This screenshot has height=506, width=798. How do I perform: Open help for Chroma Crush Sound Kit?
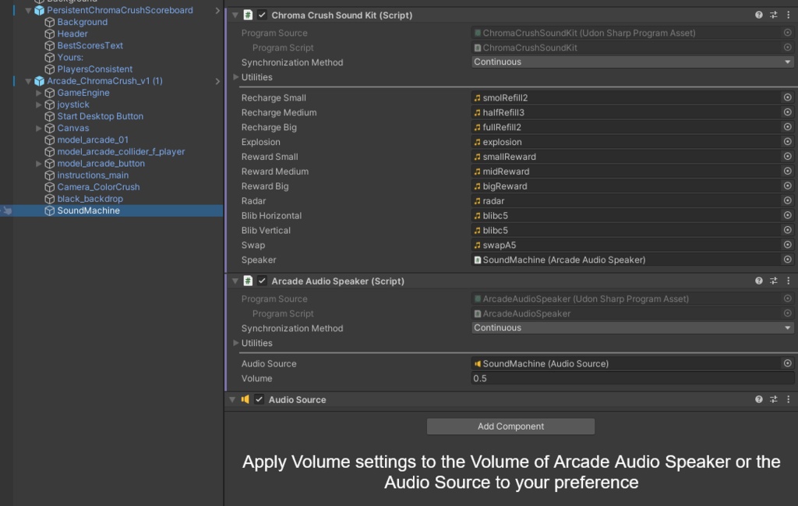[x=759, y=16]
